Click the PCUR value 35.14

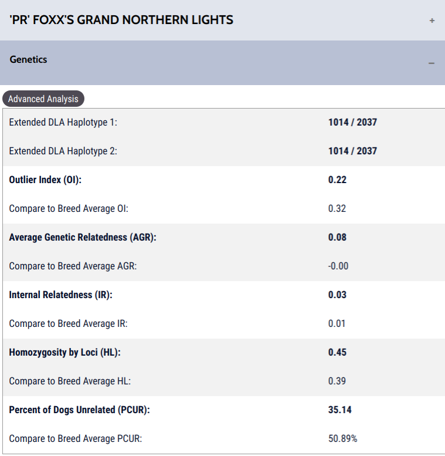(340, 410)
